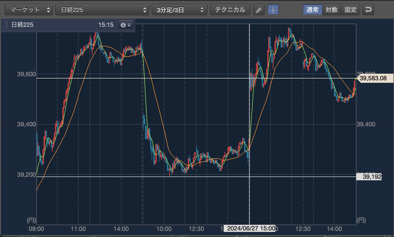Click the 15:15 time in legend
394x237 pixels.
106,25
